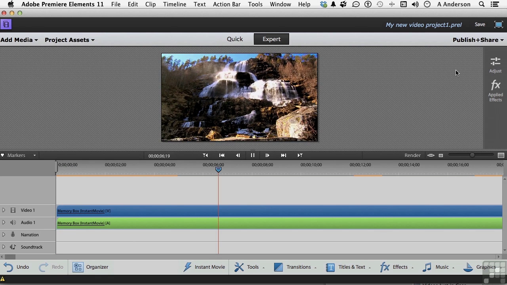Jump to end of the movie
507x285 pixels.
tap(284, 156)
